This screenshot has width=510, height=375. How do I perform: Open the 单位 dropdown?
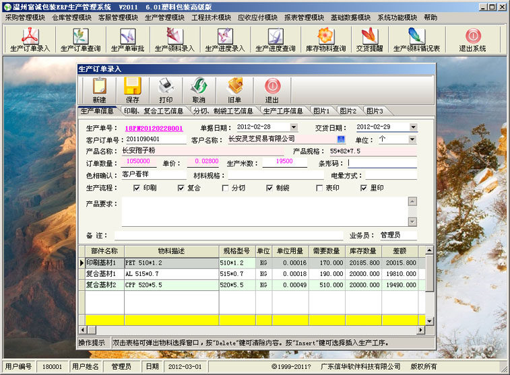point(412,139)
